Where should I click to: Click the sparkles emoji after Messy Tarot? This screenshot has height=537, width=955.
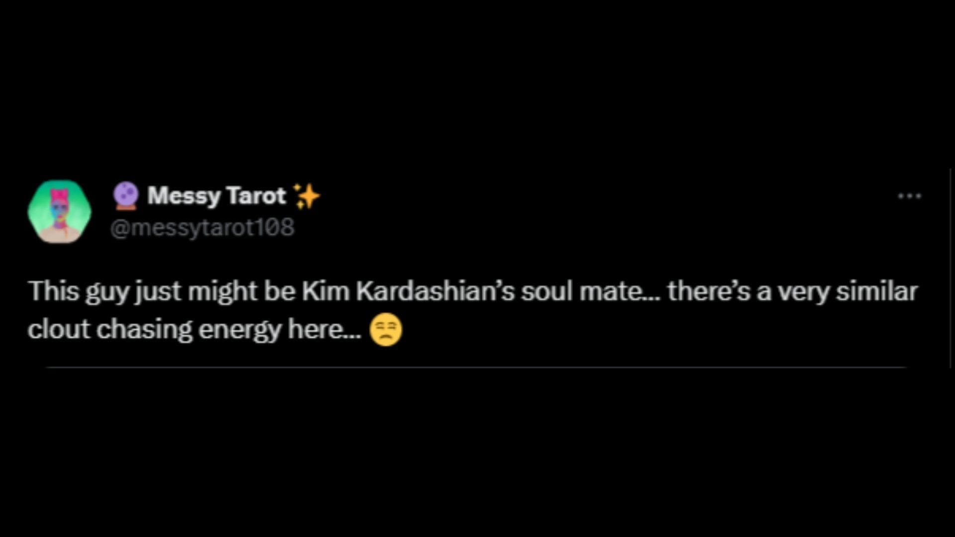coord(306,195)
